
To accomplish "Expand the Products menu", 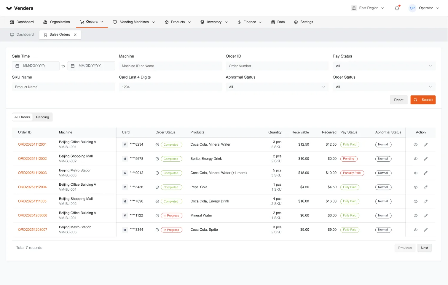I will [178, 22].
